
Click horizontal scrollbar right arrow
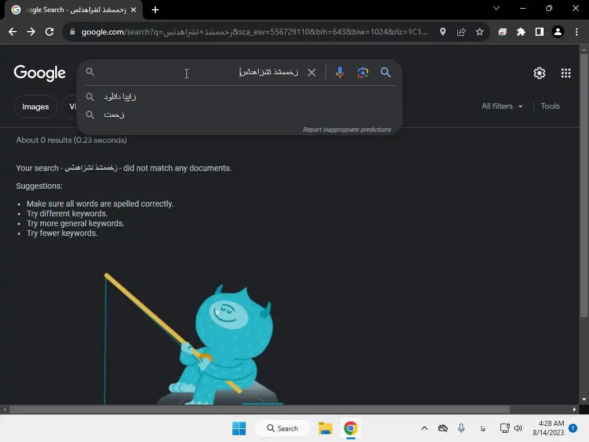point(575,409)
